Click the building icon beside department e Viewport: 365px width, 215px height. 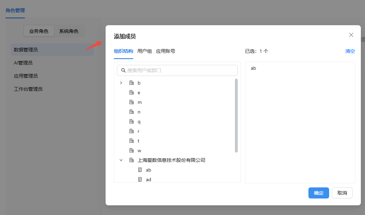point(131,92)
